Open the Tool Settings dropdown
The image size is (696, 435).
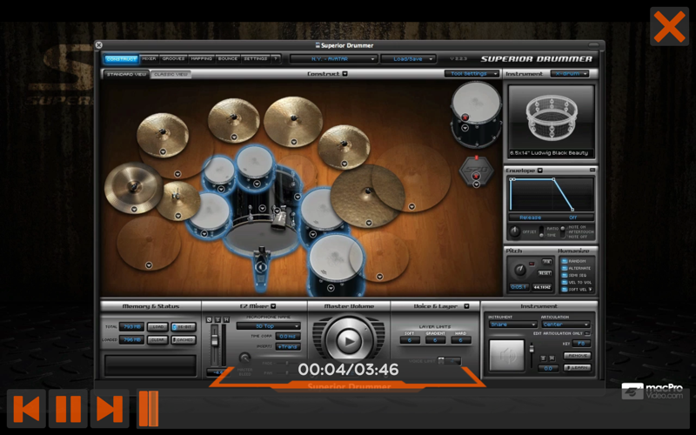tap(472, 74)
